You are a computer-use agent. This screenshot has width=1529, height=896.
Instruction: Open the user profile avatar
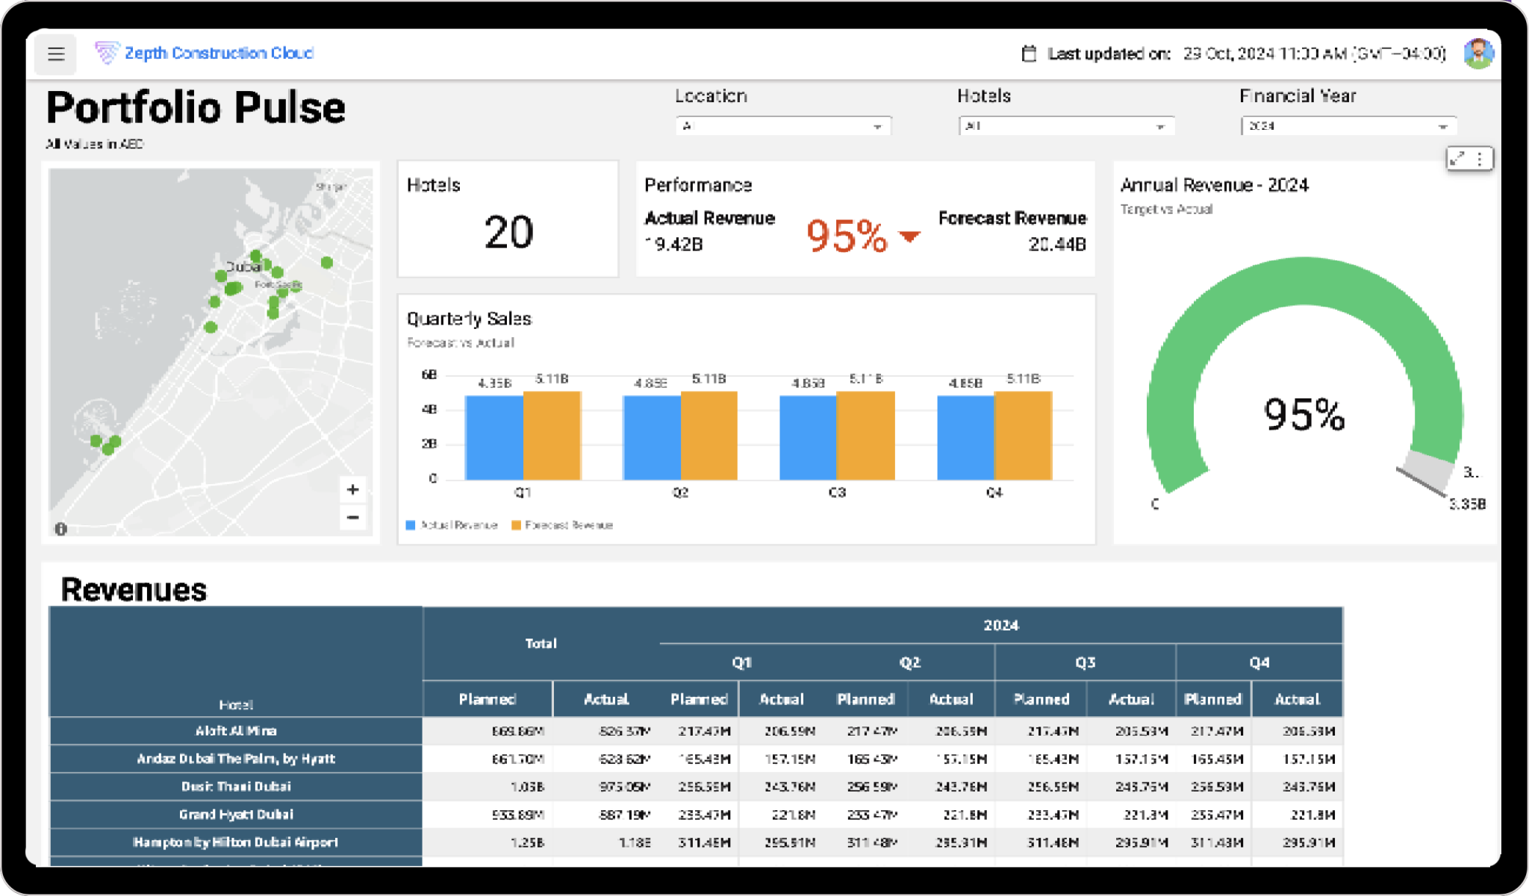[x=1480, y=53]
